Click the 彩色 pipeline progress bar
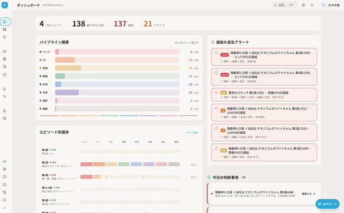 [118, 85]
